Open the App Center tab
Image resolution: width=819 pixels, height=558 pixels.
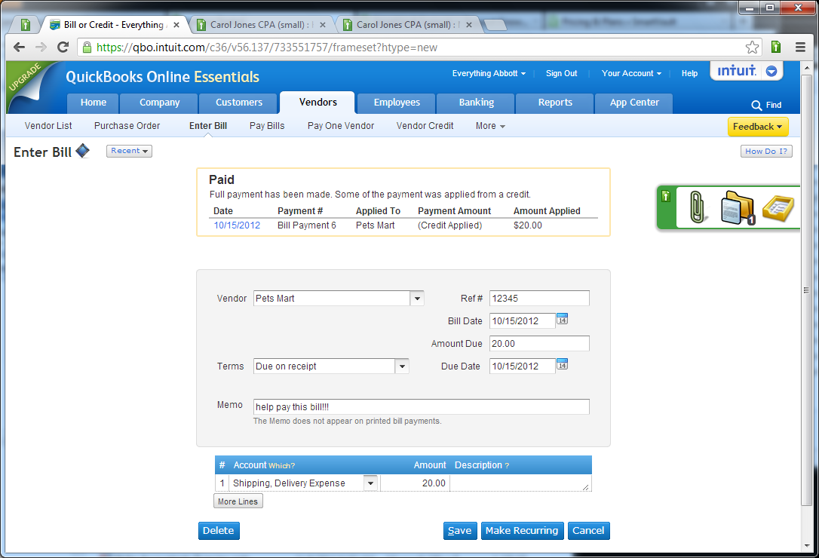coord(634,103)
